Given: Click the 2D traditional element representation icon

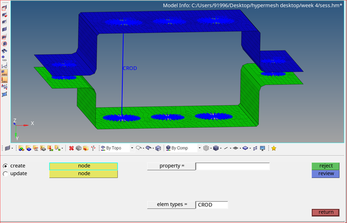Looking at the screenshot, I should [236, 148].
